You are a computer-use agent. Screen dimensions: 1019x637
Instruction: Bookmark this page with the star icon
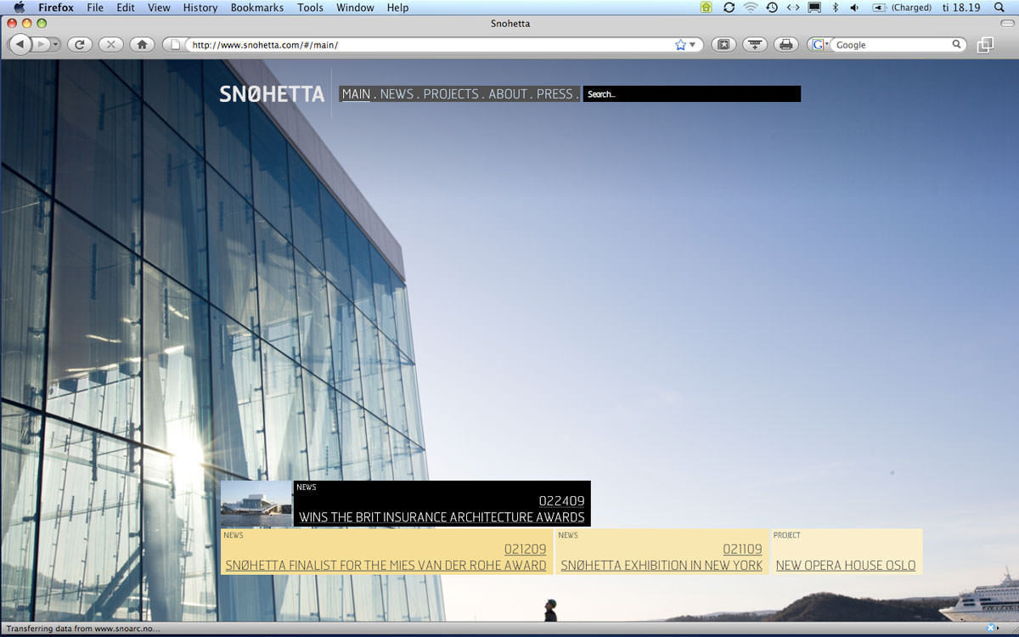680,45
